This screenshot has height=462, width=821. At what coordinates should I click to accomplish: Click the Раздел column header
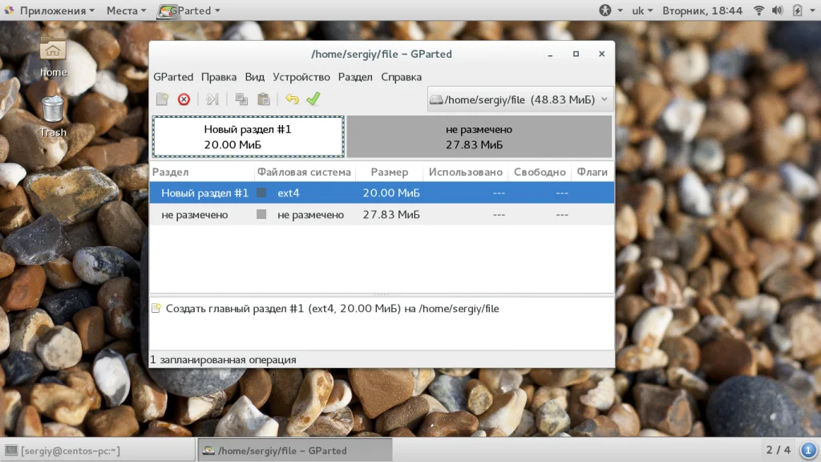pos(201,172)
